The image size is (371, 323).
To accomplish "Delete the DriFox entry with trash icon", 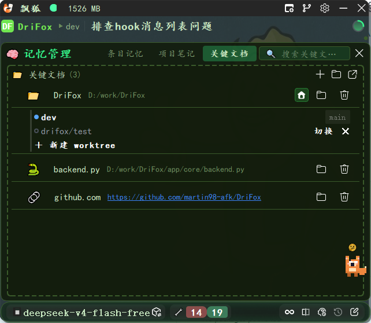I will click(x=344, y=96).
